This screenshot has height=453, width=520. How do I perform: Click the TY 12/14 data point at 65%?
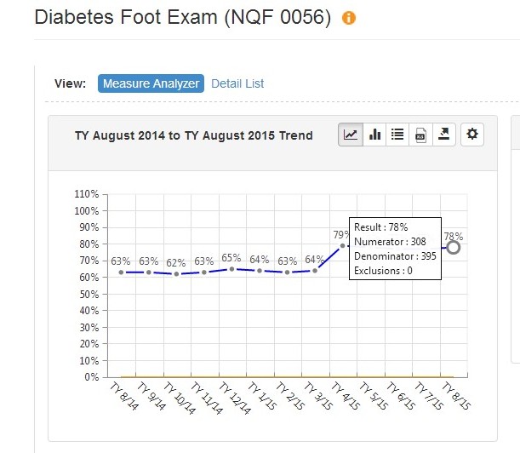(232, 269)
